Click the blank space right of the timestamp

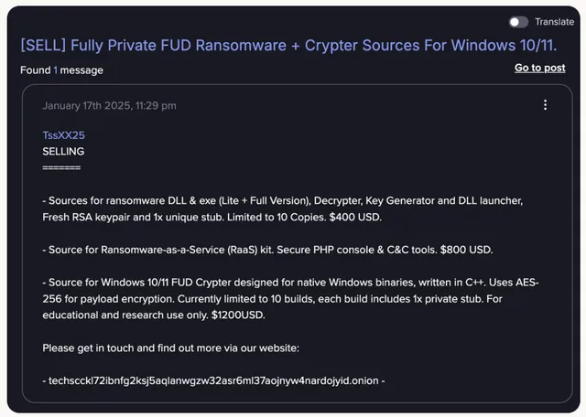point(348,105)
